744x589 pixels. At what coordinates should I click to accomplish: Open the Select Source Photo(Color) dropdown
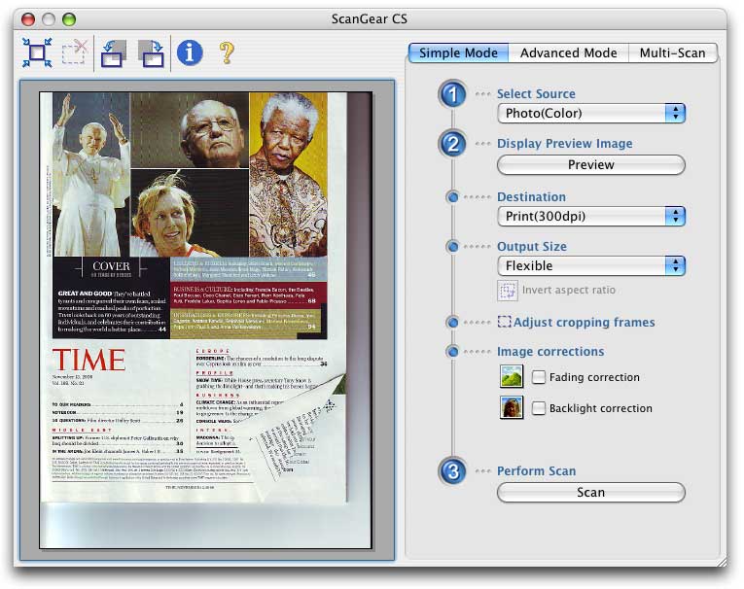pos(591,114)
